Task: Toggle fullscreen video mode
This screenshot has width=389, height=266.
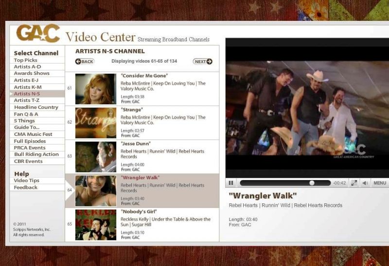Action: (354, 183)
